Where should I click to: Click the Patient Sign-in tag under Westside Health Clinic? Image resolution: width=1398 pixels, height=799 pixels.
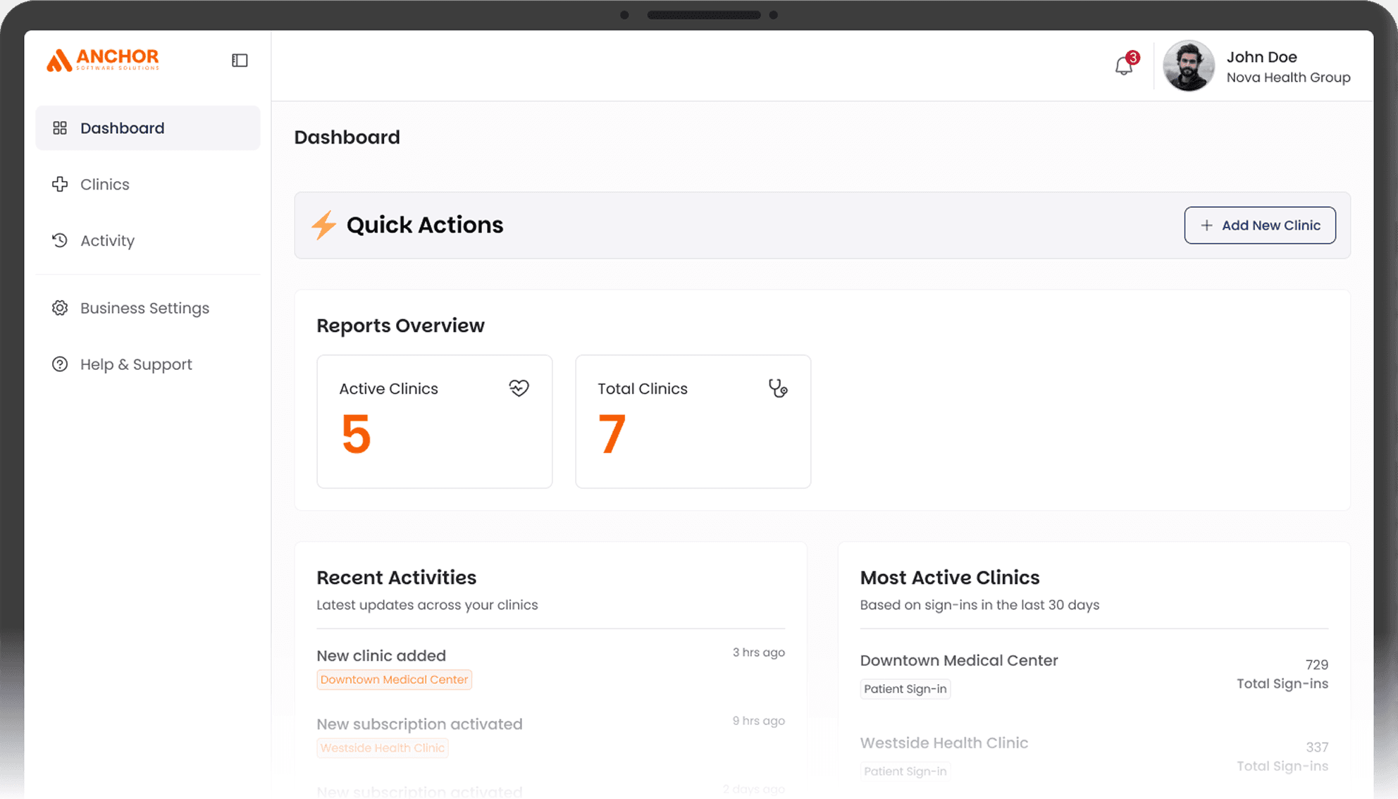pos(905,772)
